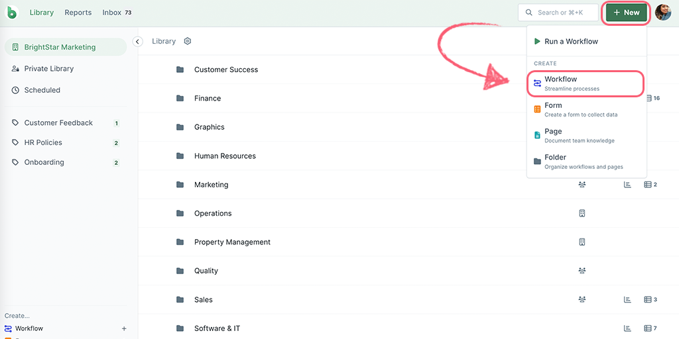Click the Software & IT folder icon
679x339 pixels.
[x=180, y=328]
